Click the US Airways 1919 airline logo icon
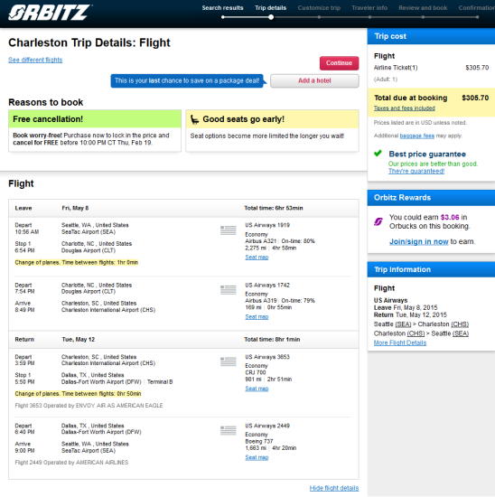 pos(229,230)
